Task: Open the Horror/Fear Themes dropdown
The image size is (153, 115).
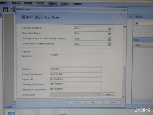Action: click(92, 33)
